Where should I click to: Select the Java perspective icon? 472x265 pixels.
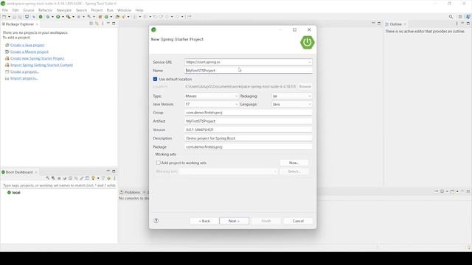click(x=468, y=17)
